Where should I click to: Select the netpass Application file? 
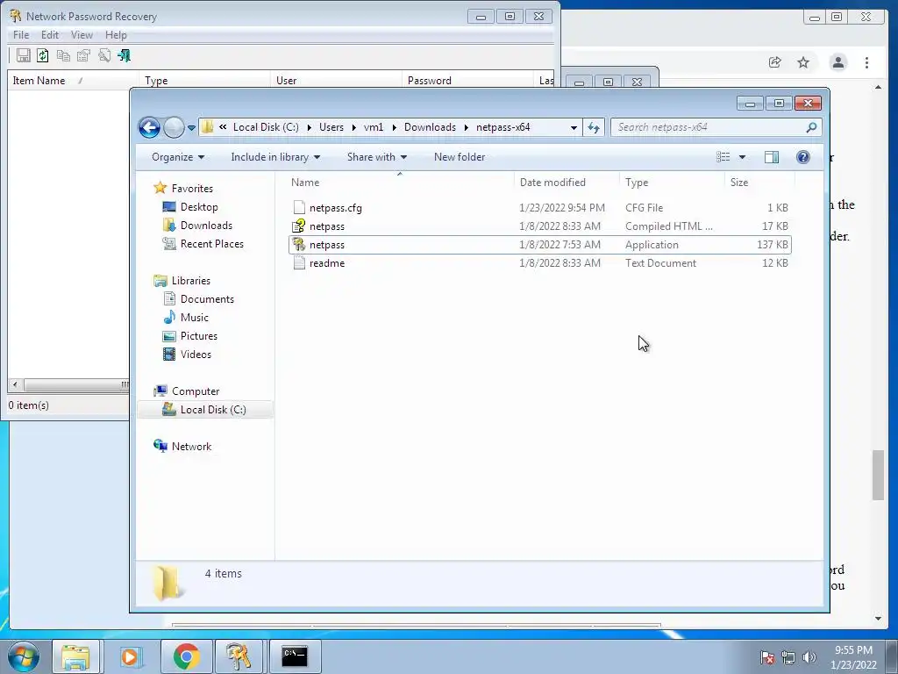[x=539, y=245]
